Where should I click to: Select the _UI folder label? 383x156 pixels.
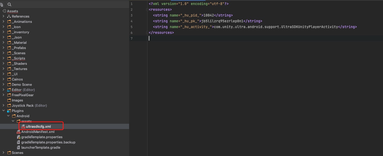[15, 74]
